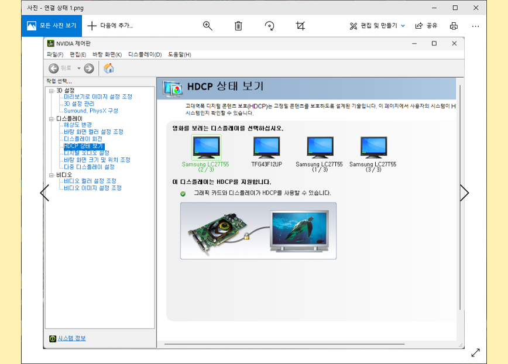Select Surround, PhysX 구성 item
This screenshot has width=508, height=364.
point(91,111)
